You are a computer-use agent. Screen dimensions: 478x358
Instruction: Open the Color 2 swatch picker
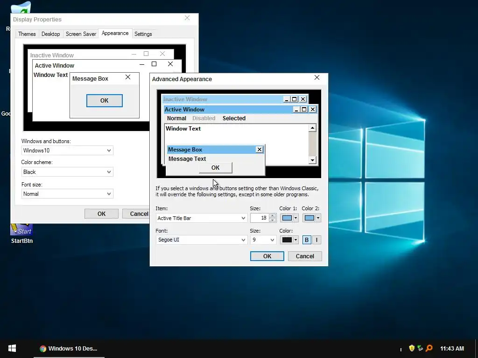click(x=311, y=218)
